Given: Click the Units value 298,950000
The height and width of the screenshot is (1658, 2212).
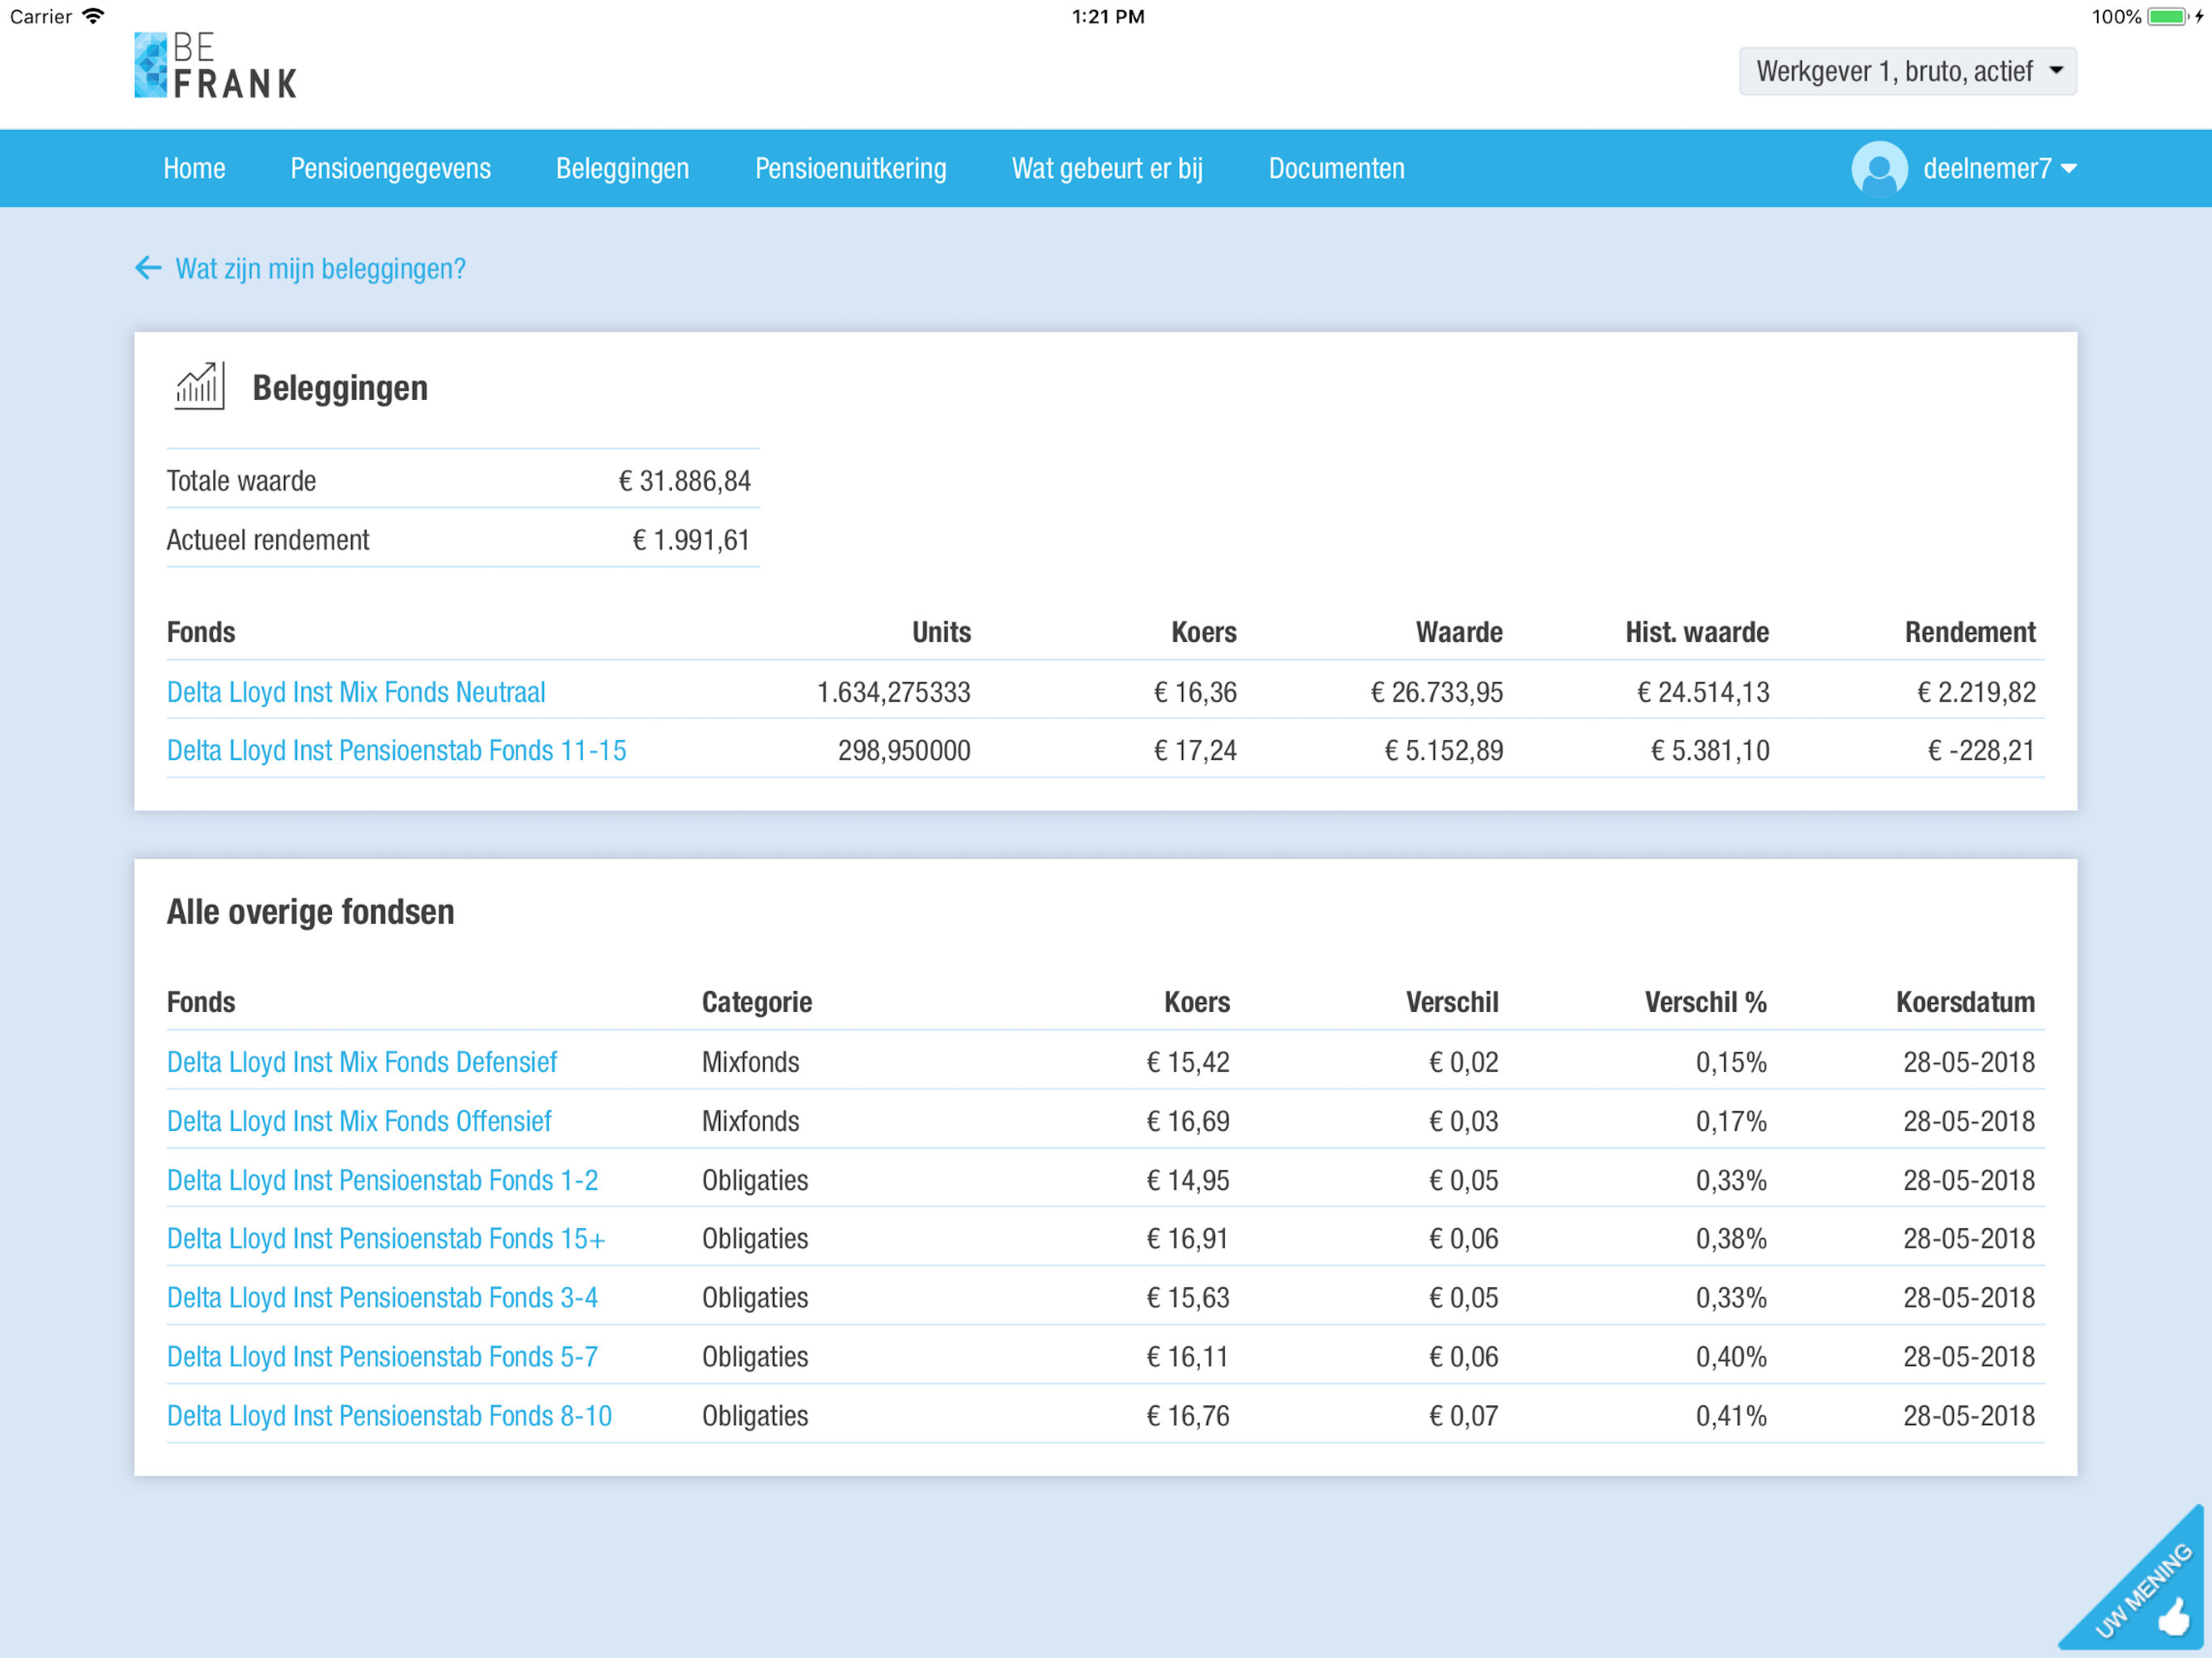Looking at the screenshot, I should tap(904, 751).
